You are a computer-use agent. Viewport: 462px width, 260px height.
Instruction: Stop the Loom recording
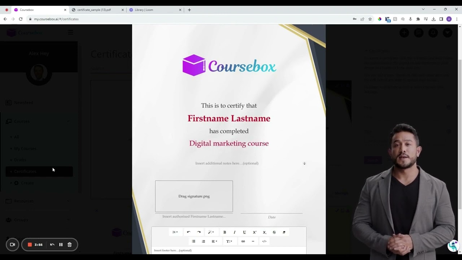[30, 244]
